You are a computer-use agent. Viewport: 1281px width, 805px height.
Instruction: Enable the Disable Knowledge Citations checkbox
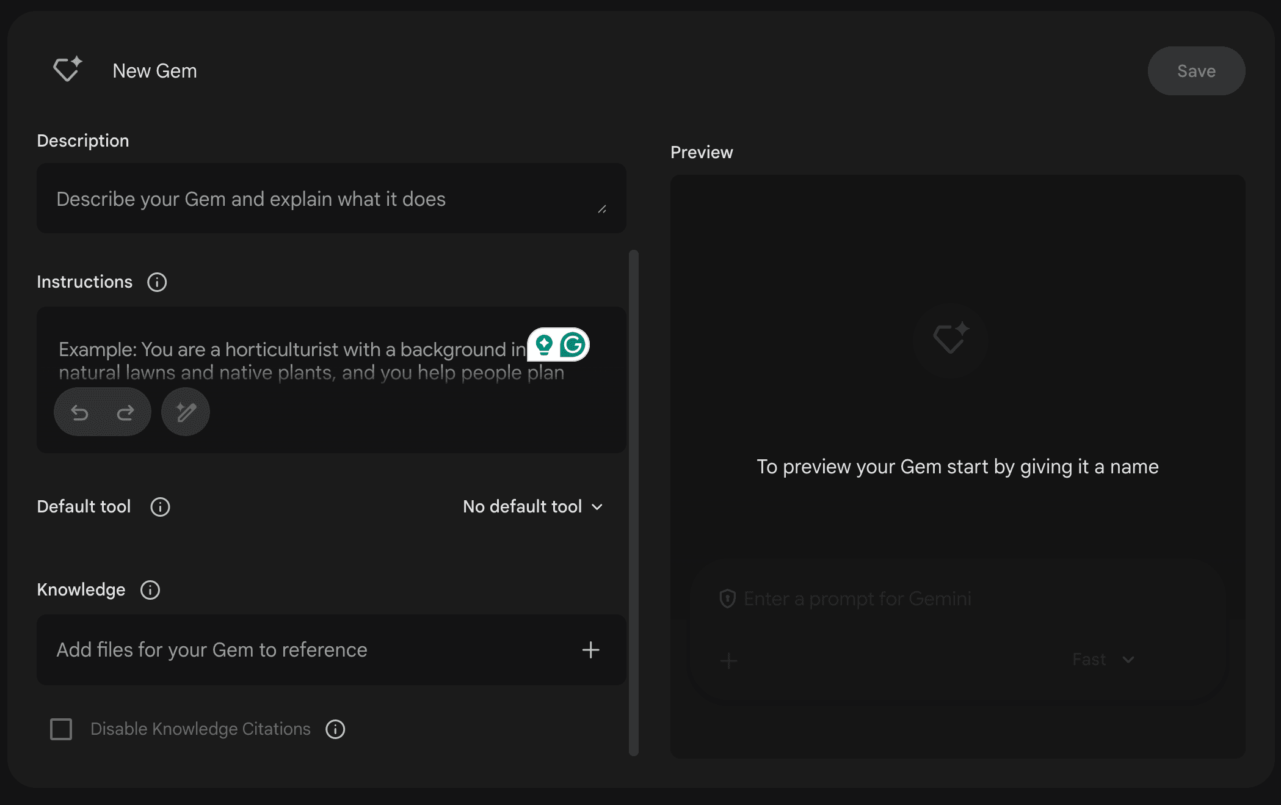61,729
